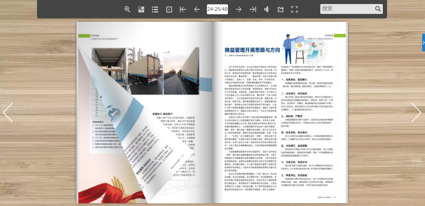Open the thumbnails grid view

click(141, 9)
